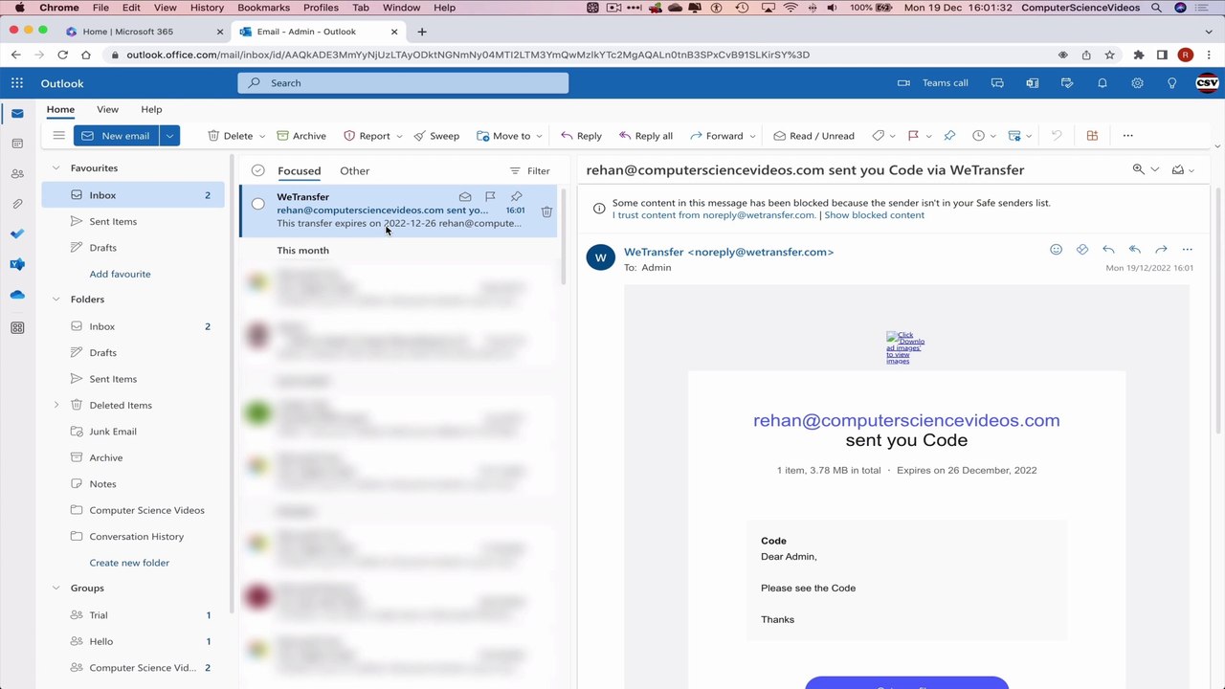Open the Bookmarks menu in Chrome menu bar
The image size is (1225, 689).
click(263, 8)
